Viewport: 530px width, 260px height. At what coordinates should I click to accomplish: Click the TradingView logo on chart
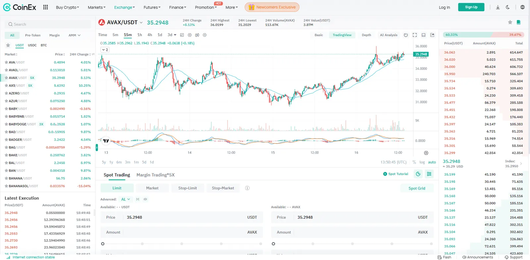pos(106,141)
